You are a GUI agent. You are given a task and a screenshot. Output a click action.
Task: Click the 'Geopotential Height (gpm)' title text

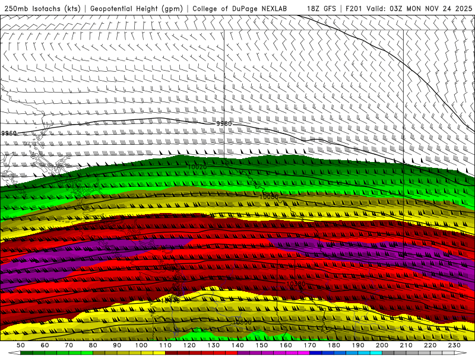coord(137,8)
